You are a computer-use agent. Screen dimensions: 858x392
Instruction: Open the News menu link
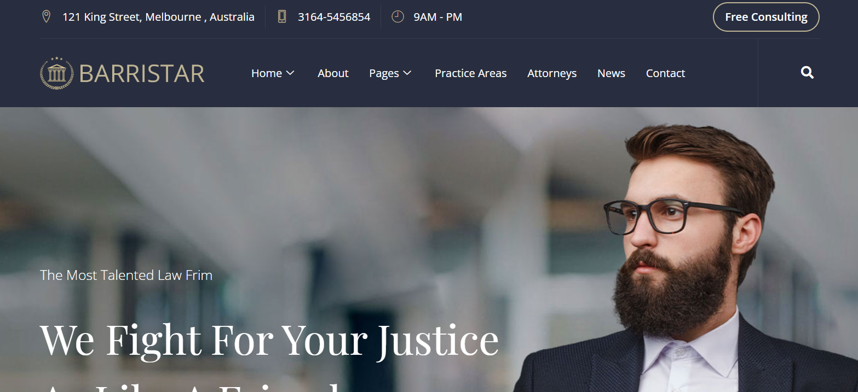tap(611, 73)
